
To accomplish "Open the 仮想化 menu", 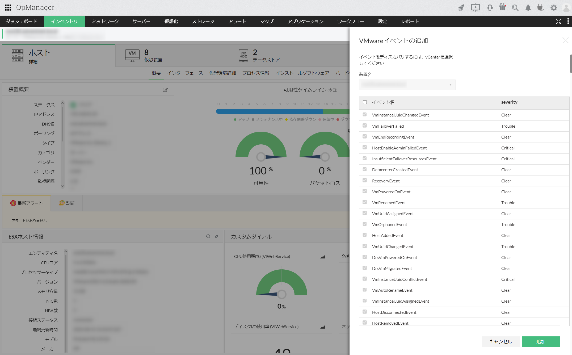I will click(x=171, y=21).
